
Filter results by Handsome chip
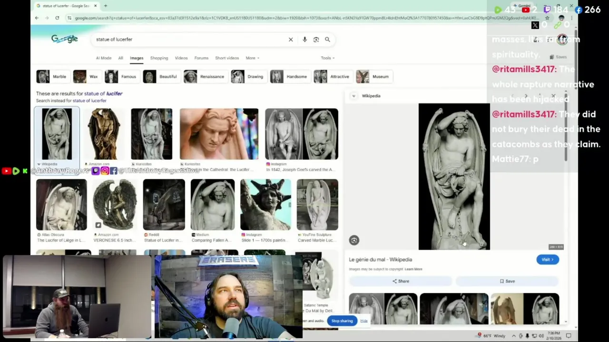pyautogui.click(x=290, y=76)
